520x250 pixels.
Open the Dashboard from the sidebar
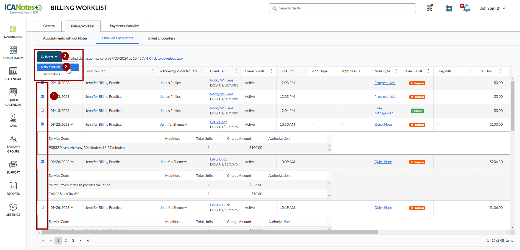point(13,29)
